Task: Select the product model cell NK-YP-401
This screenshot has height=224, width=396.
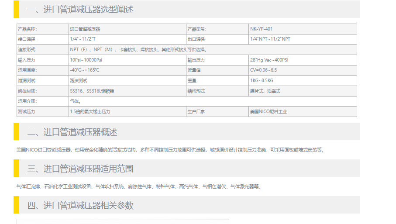Action: (262, 29)
